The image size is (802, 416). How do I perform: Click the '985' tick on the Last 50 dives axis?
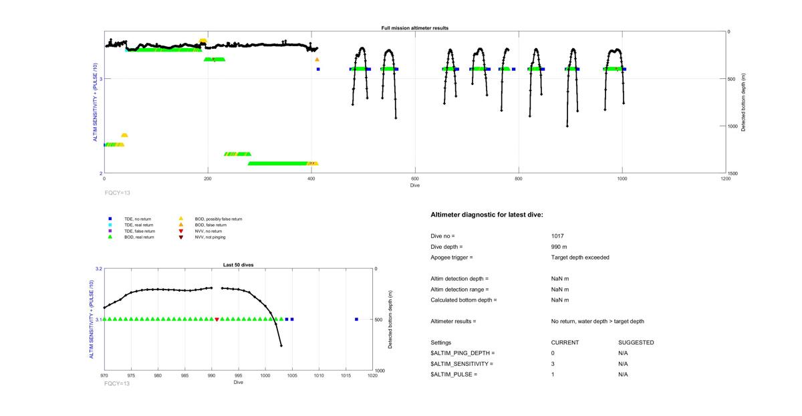185,376
